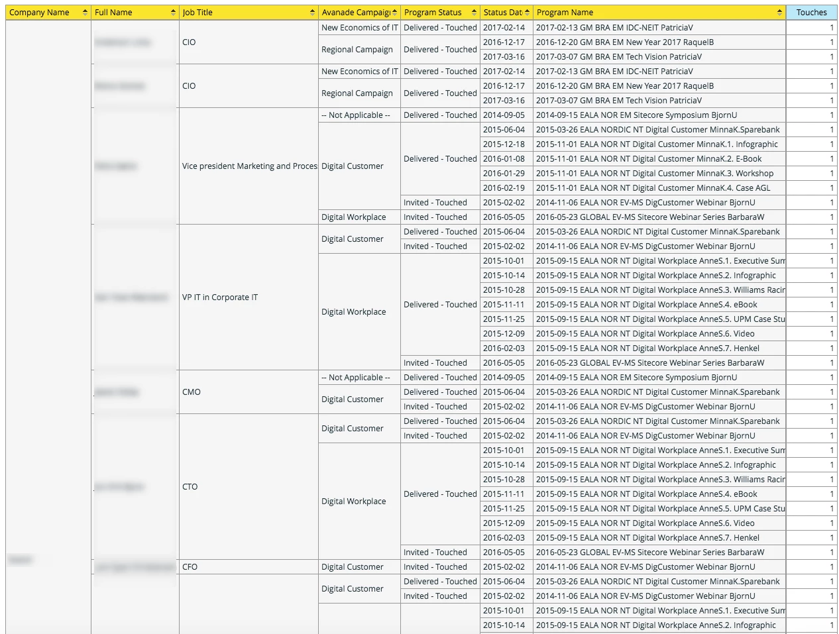This screenshot has height=634, width=839.
Task: Click Digital Workplace campaign in VP IT group
Action: [x=360, y=312]
